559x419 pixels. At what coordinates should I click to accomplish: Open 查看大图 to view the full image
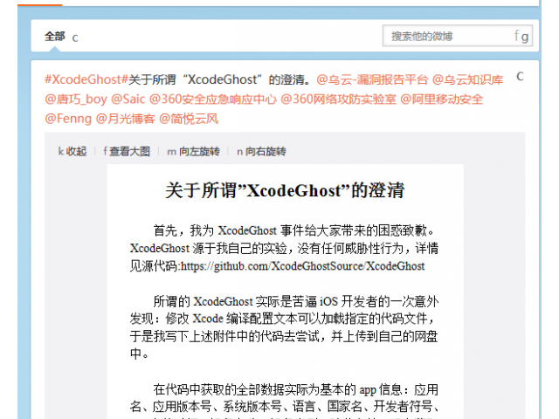[x=127, y=151]
